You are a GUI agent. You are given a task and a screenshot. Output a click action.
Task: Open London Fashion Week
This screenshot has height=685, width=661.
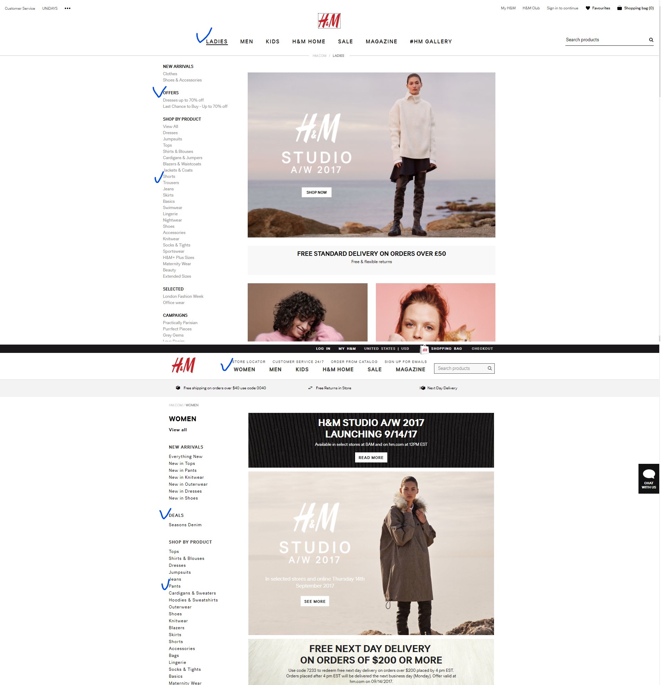pyautogui.click(x=183, y=296)
